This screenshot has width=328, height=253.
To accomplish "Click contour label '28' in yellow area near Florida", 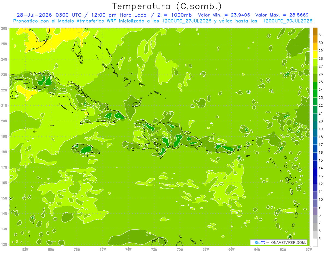I will (x=53, y=50).
